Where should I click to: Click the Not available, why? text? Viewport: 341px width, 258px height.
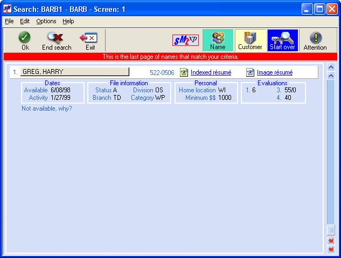47,108
